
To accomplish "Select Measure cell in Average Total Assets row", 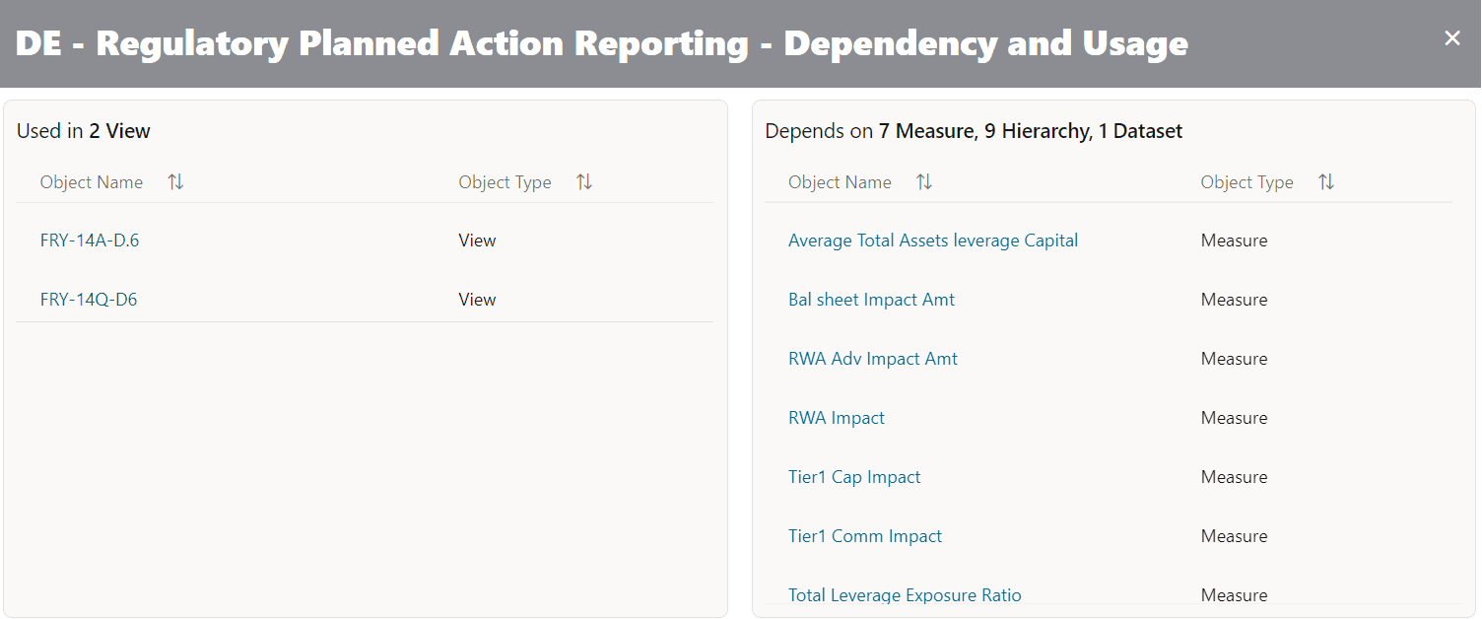I will 1234,241.
